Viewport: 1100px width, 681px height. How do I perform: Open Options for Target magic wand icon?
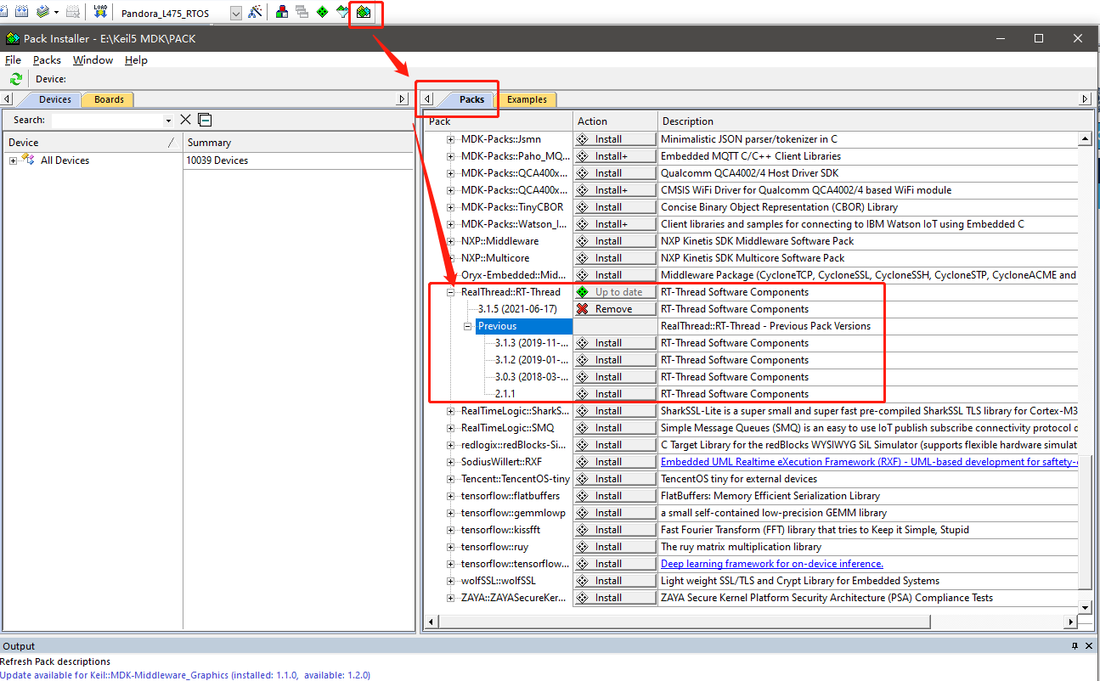pos(254,12)
